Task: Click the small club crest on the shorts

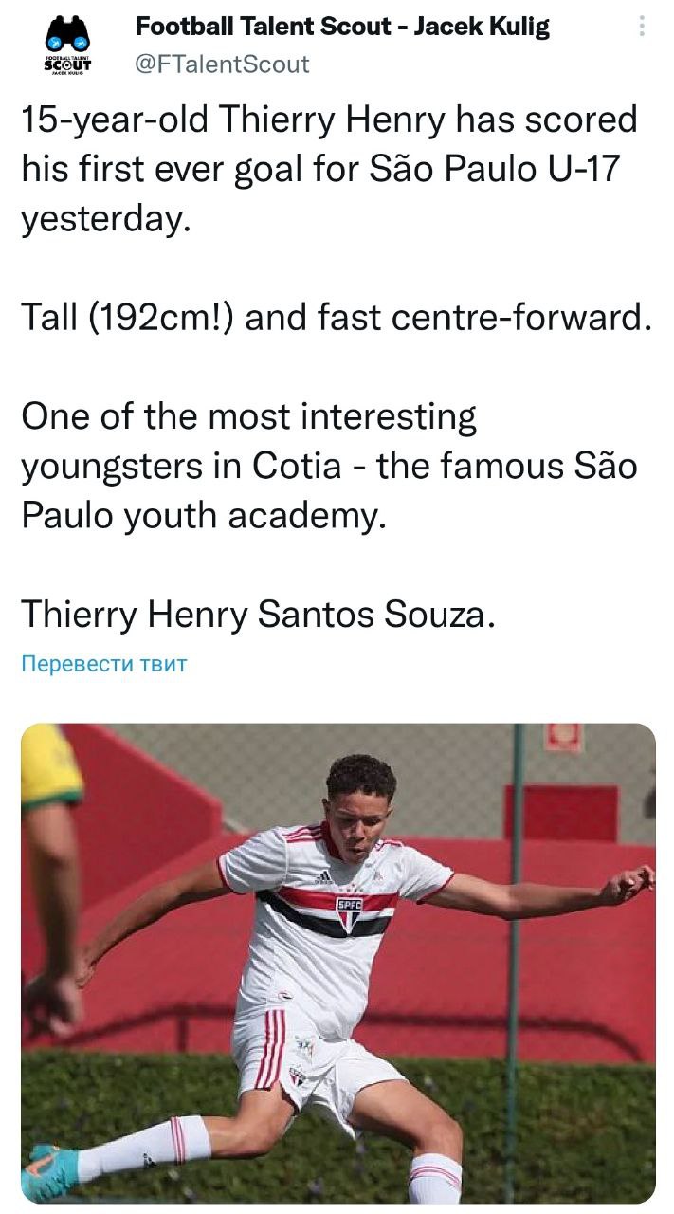Action: coord(297,1076)
